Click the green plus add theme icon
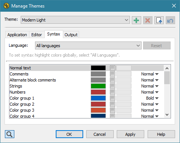Image resolution: width=180 pixels, height=143 pixels. coord(136,20)
